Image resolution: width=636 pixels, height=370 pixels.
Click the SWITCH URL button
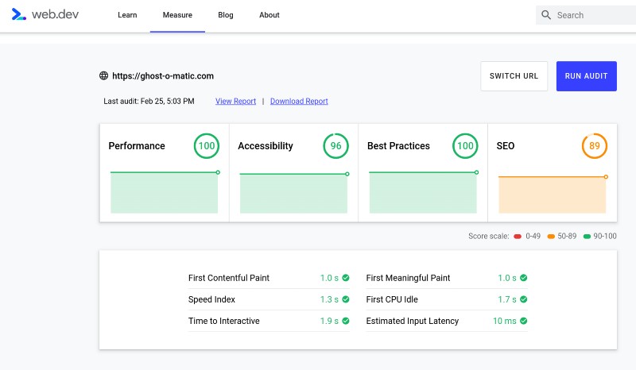(514, 76)
